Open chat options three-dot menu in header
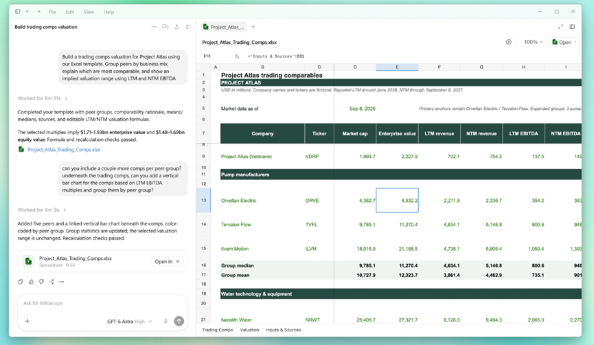 [x=153, y=27]
